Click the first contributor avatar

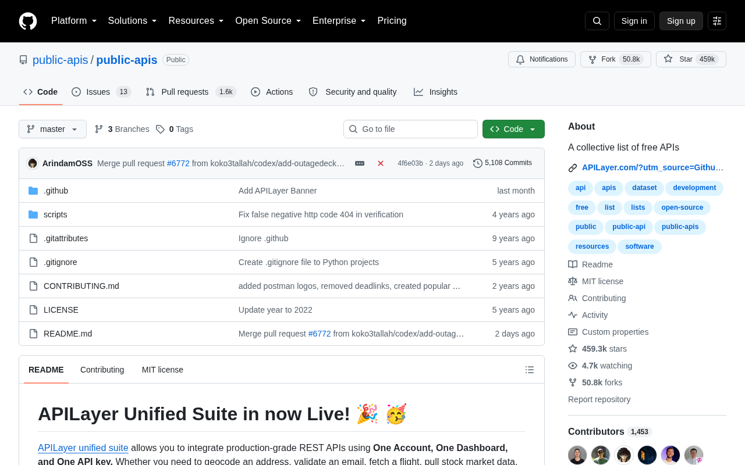point(577,455)
